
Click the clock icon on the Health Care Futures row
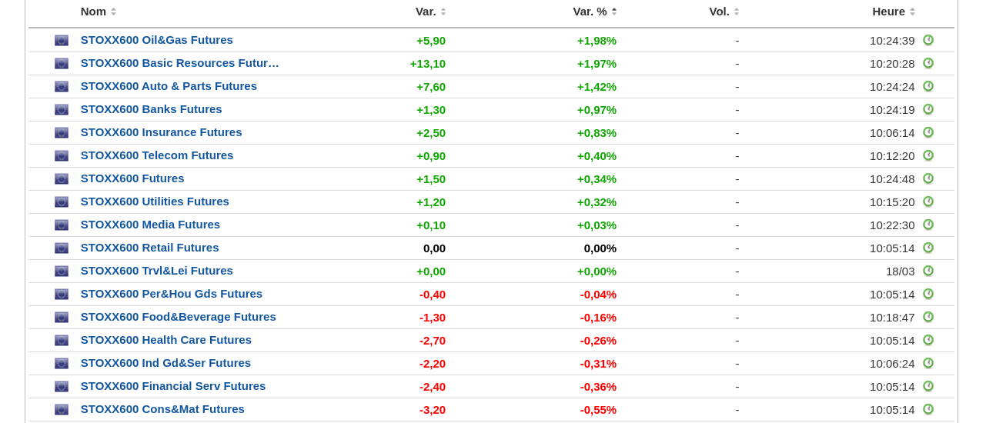928,340
